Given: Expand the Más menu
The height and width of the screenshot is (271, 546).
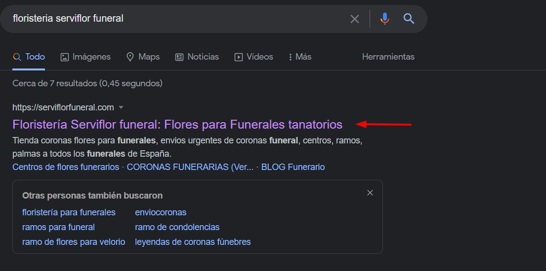Looking at the screenshot, I should [x=300, y=57].
